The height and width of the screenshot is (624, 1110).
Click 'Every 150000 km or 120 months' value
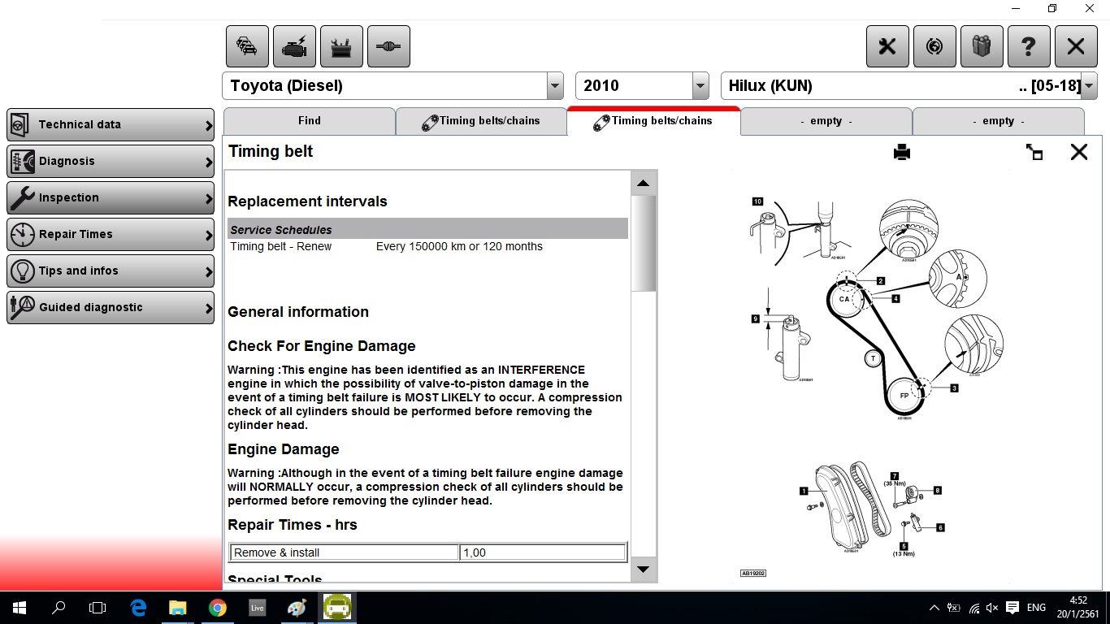459,246
